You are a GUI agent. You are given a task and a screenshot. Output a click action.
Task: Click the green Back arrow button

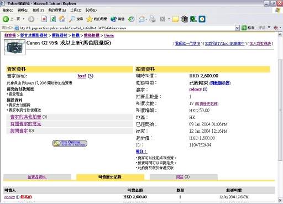click(x=6, y=19)
